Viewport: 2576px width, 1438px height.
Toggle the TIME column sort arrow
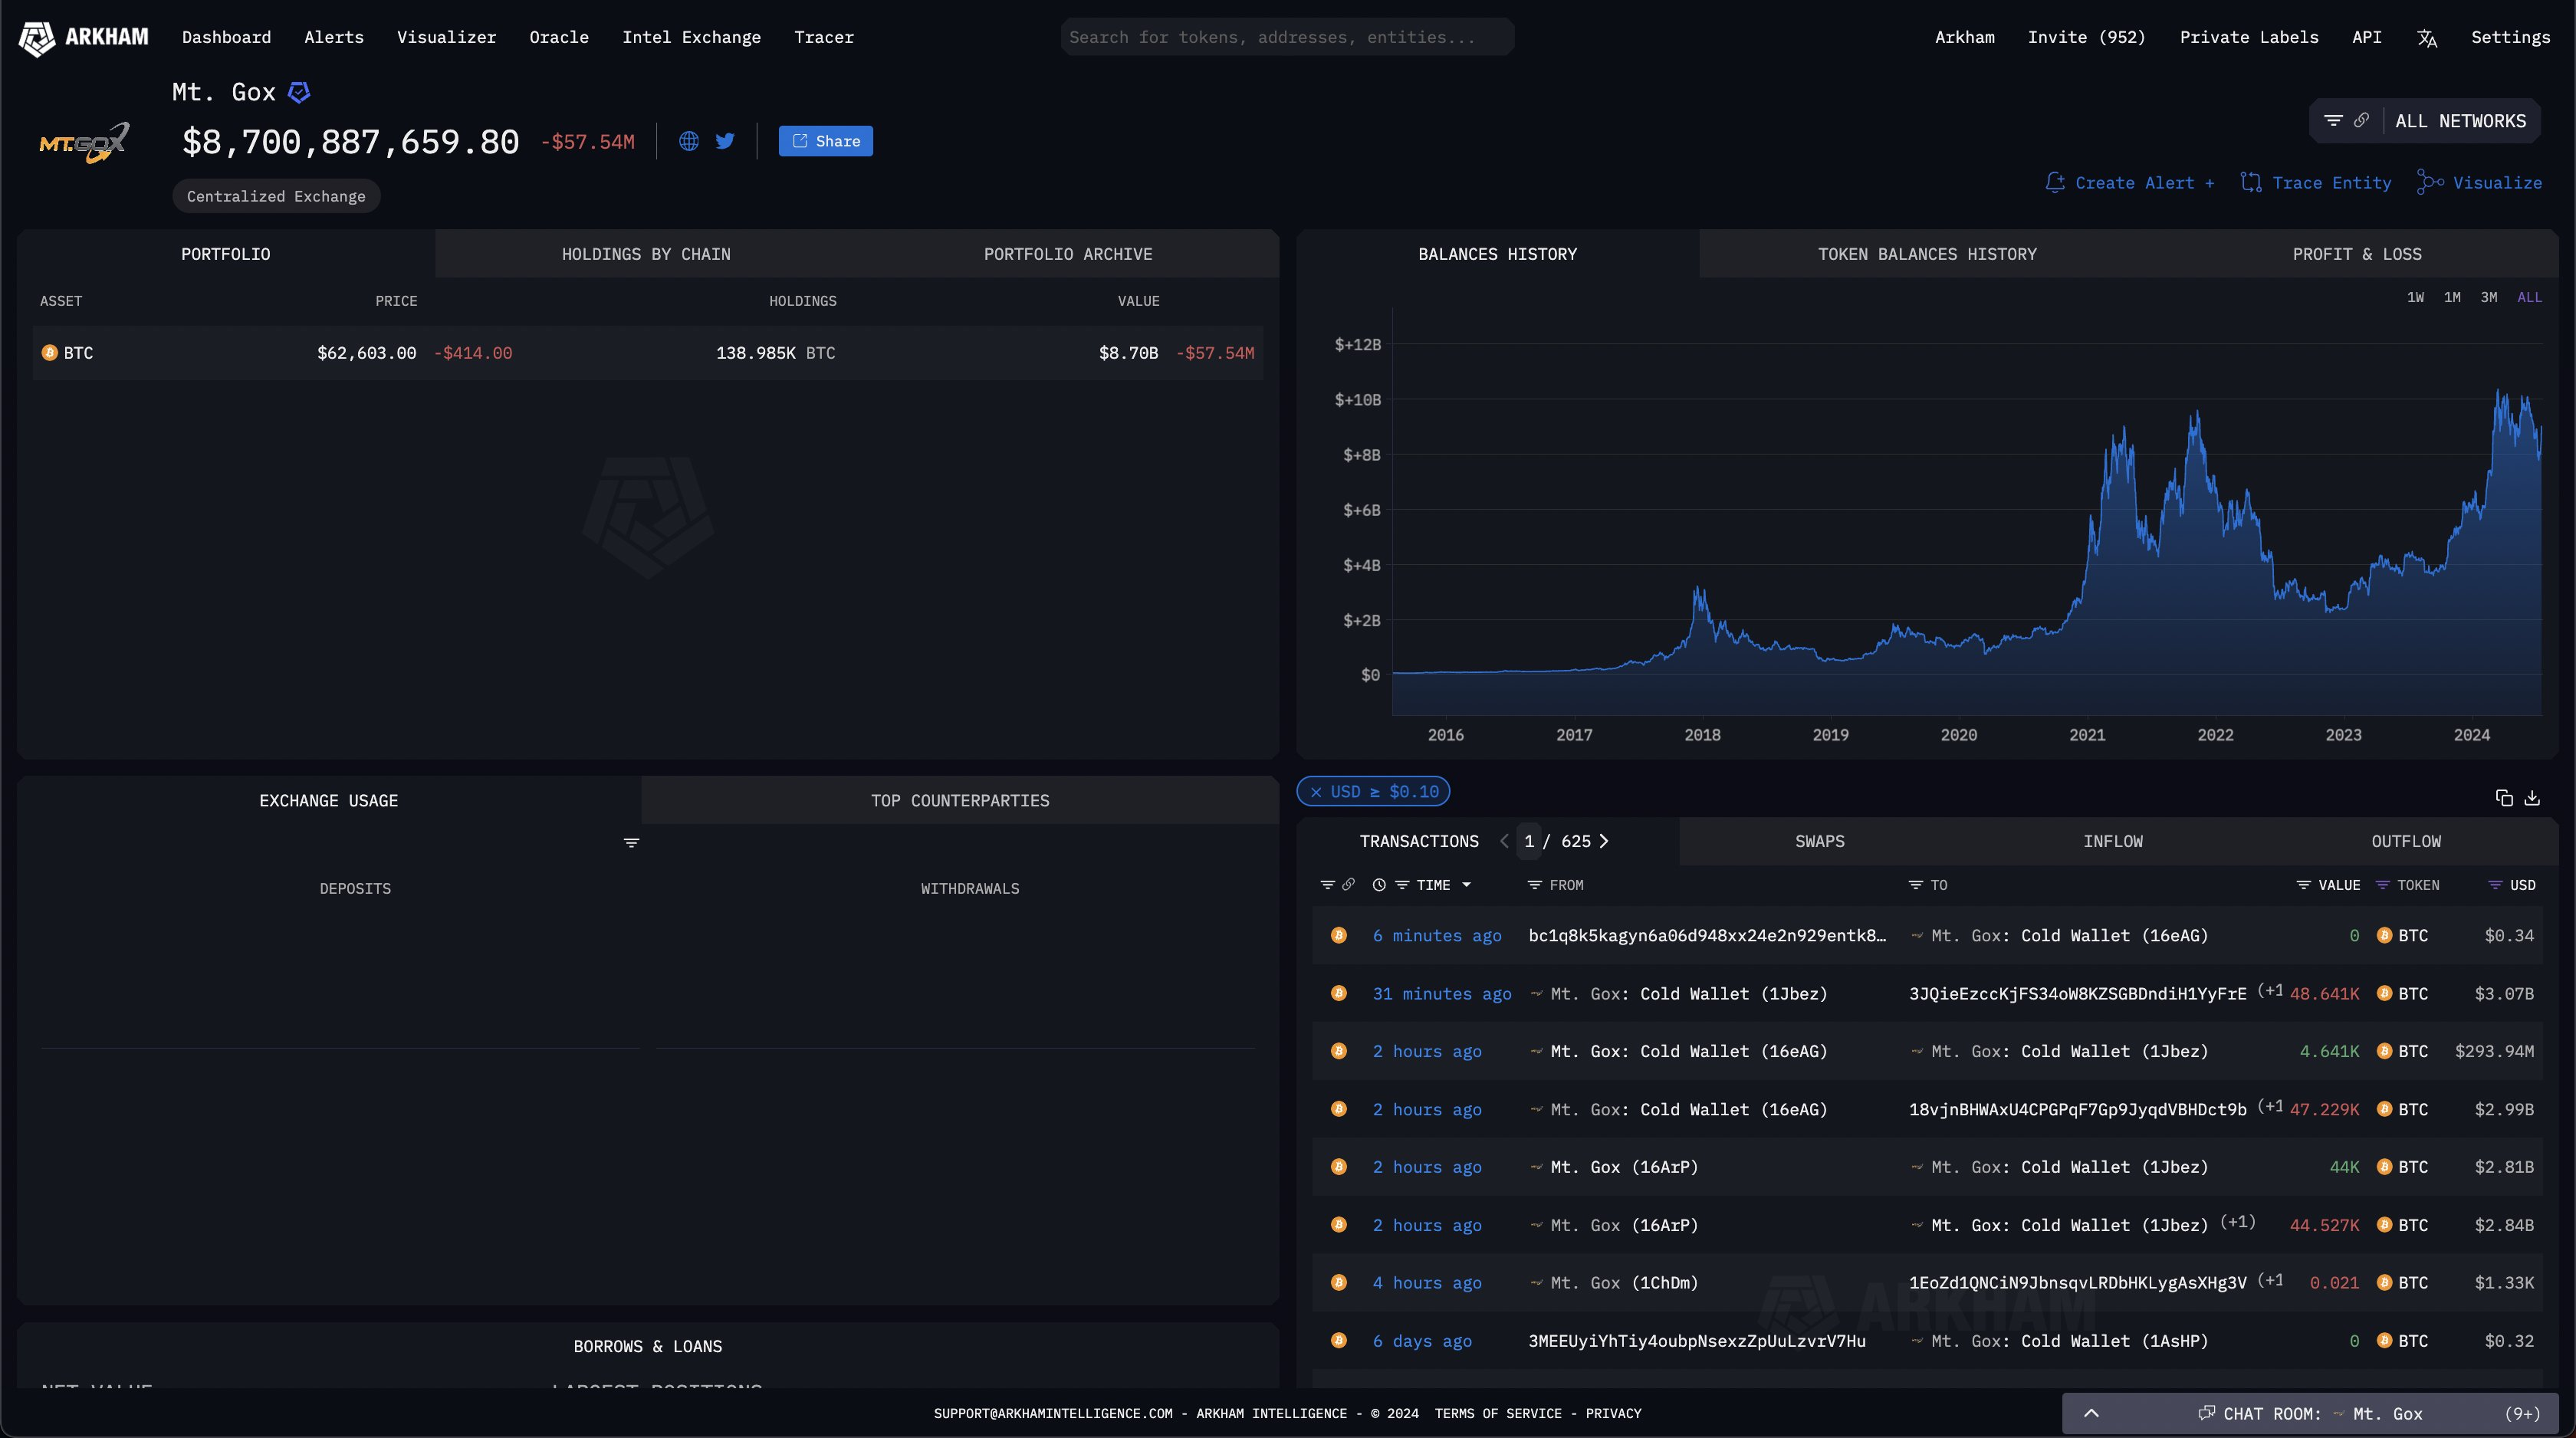click(1466, 885)
